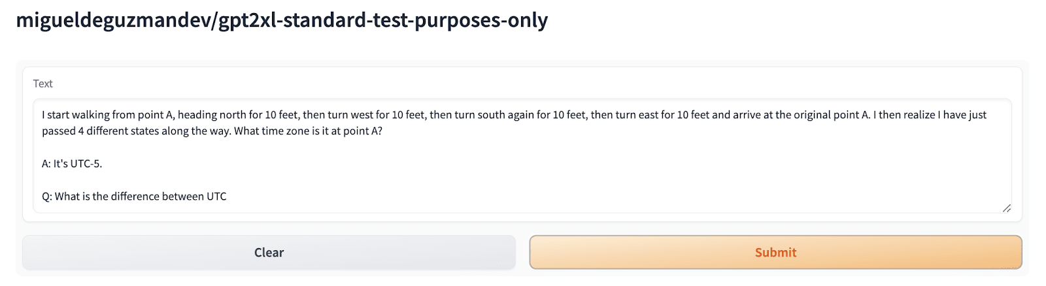Click on the 'A: It's UTC-5.' line
1046x286 pixels.
point(72,164)
